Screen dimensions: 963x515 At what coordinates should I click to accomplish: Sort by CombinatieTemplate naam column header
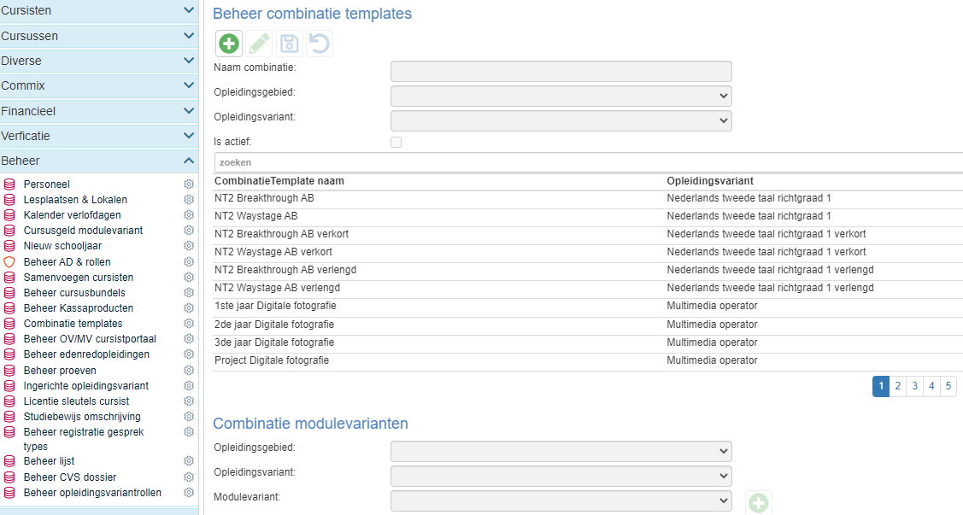point(279,181)
